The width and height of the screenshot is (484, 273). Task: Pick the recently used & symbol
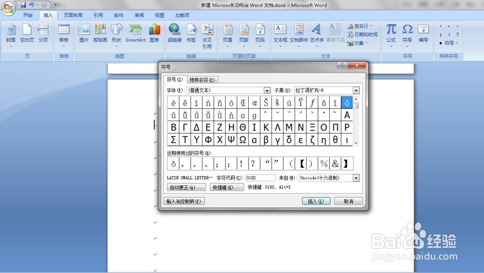[x=335, y=164]
